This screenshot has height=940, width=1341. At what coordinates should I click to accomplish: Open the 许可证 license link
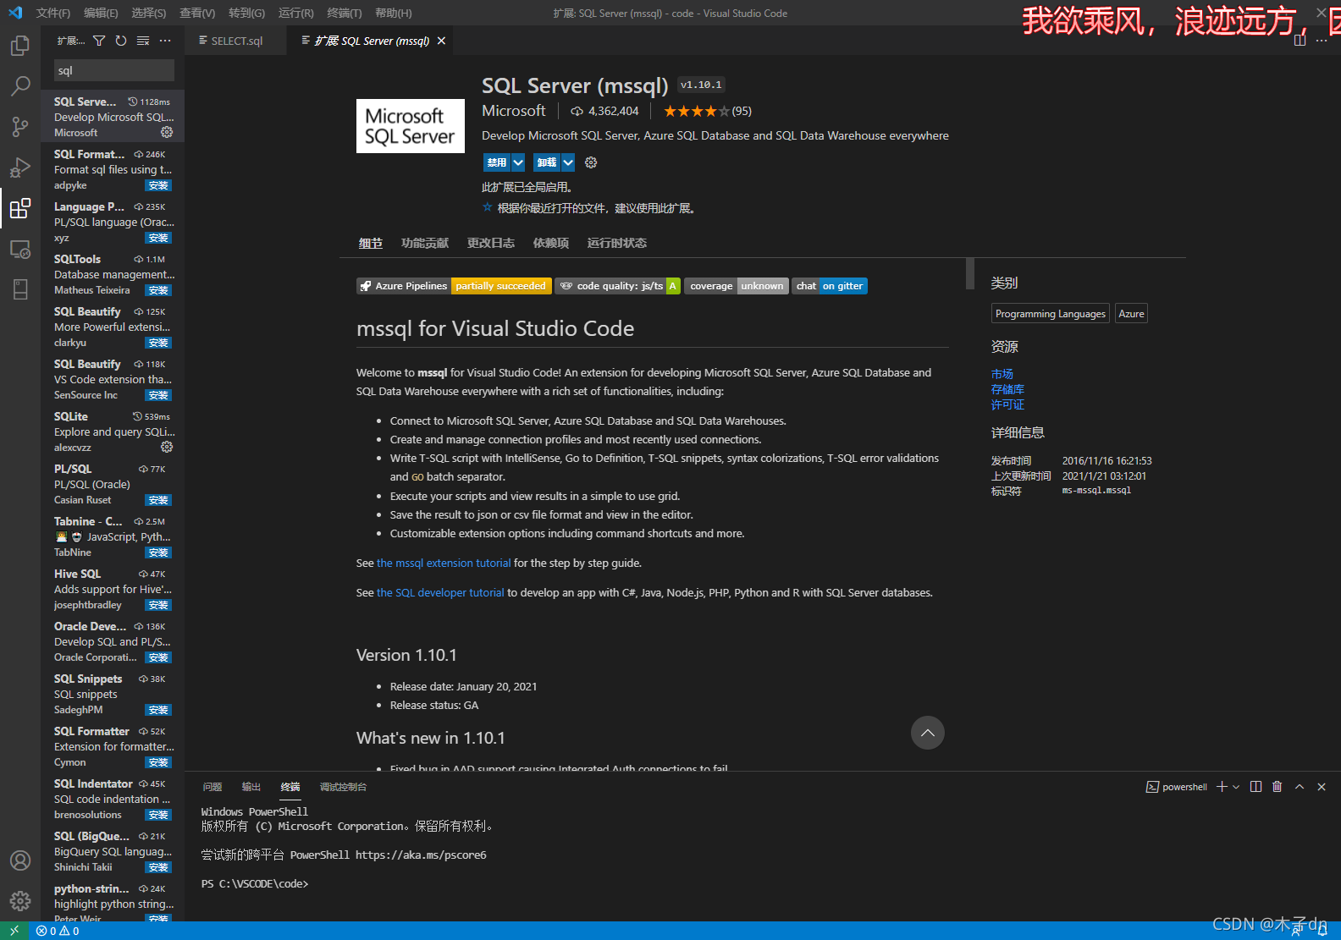(1007, 404)
